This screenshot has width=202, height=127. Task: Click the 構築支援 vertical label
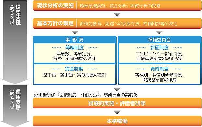tap(18, 15)
